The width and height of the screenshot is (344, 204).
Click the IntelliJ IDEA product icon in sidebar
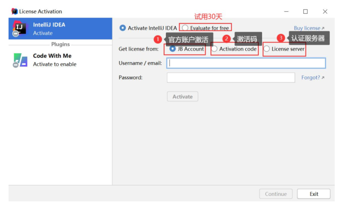(x=20, y=28)
